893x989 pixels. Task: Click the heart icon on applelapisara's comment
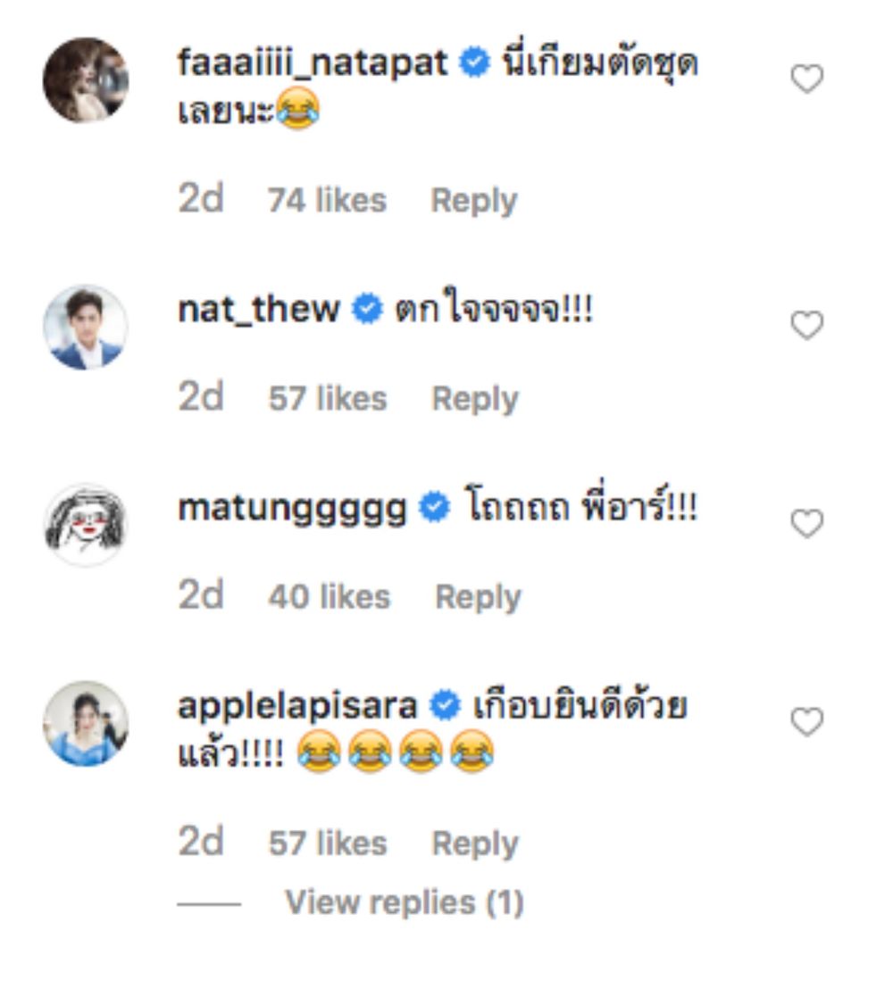pos(807,721)
